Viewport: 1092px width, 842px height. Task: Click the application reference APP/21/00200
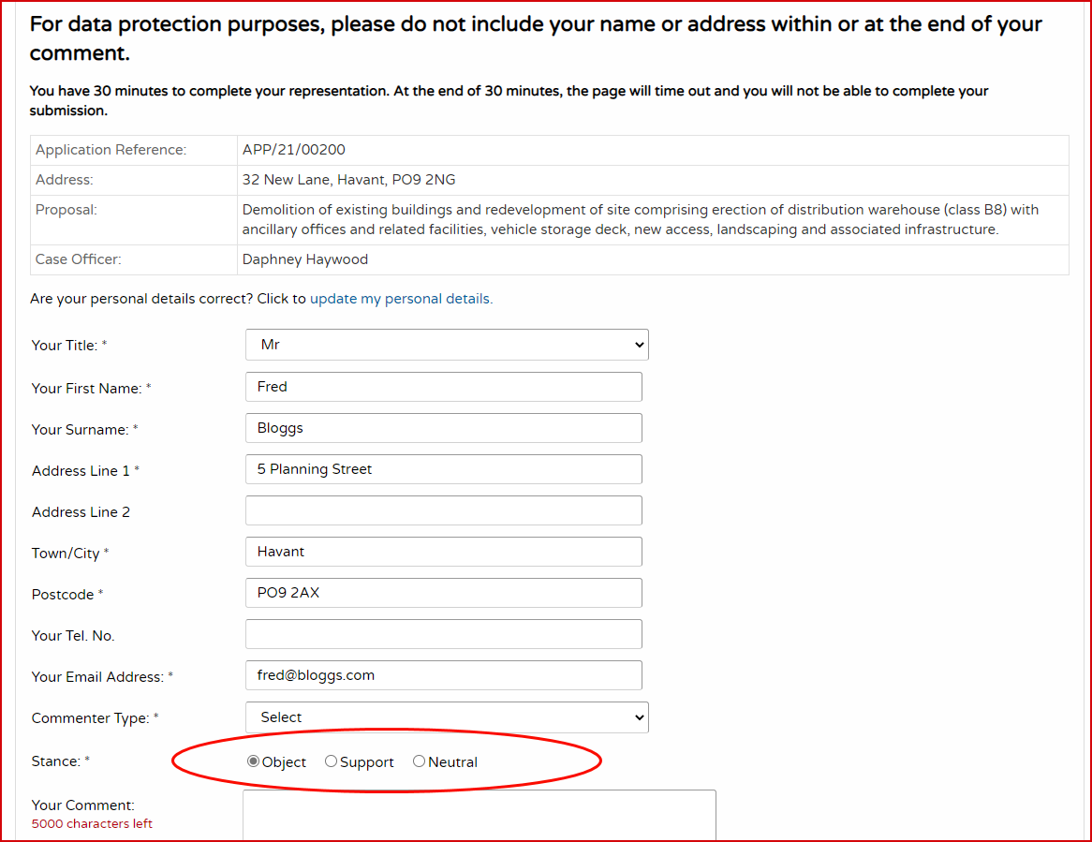[x=294, y=150]
